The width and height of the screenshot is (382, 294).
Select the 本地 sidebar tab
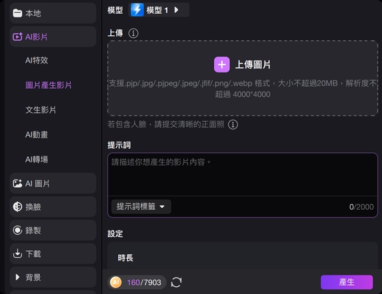coord(53,13)
